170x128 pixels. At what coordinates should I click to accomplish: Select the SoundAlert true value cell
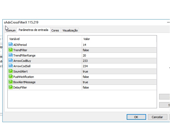[119, 71]
